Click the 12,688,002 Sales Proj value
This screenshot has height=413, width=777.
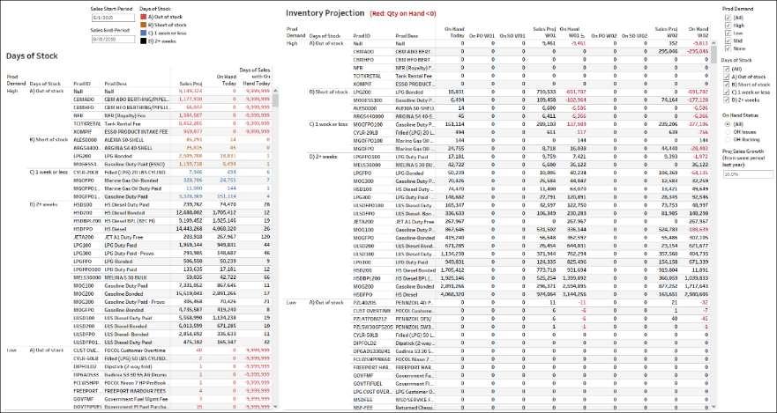[191, 213]
